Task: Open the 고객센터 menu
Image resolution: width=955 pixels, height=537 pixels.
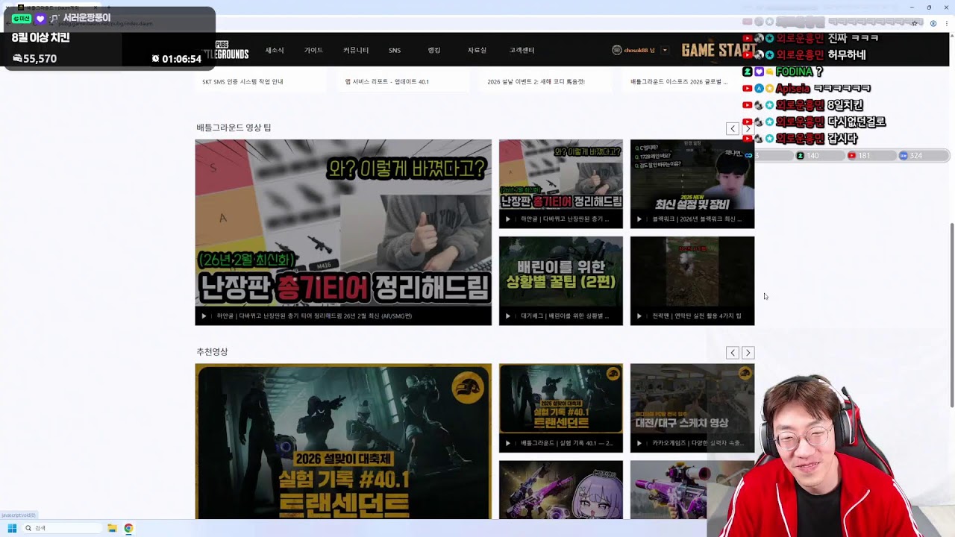Action: 522,50
